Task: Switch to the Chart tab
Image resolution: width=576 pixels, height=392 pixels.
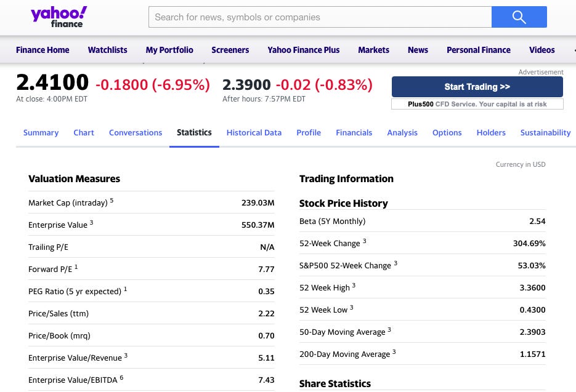Action: pos(84,132)
